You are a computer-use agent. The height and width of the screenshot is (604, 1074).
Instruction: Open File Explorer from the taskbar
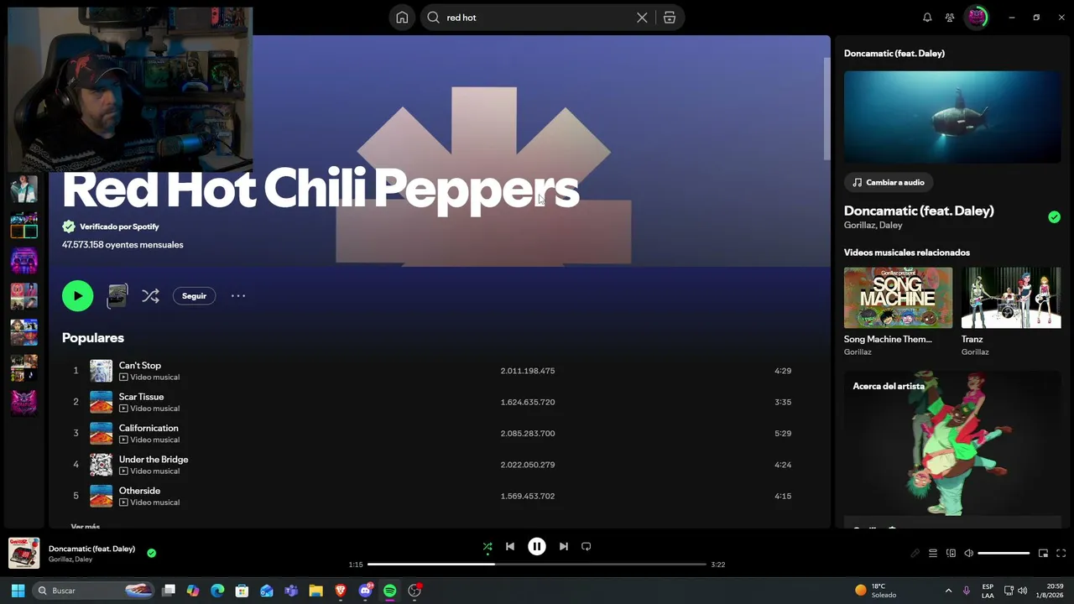315,591
